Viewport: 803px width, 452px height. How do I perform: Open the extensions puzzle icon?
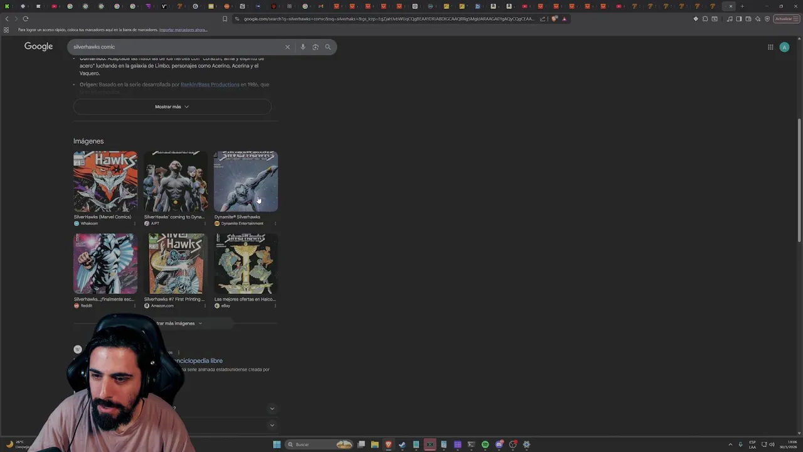pyautogui.click(x=705, y=19)
